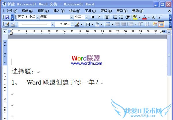This screenshot has width=173, height=120.
Task: Open the 插入(I) menu
Action: click(59, 11)
